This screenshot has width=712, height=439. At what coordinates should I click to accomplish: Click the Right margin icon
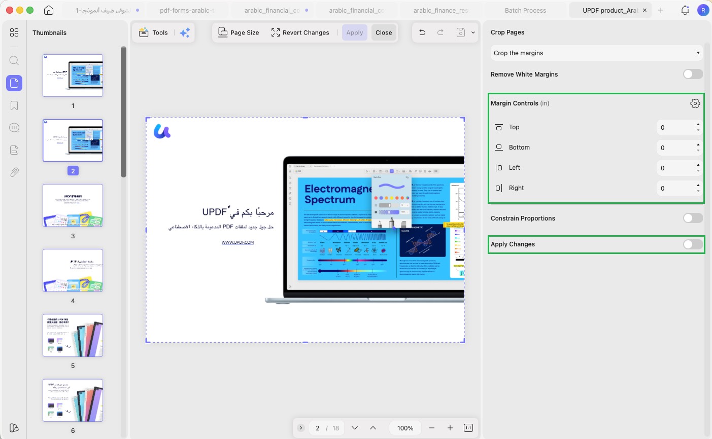(499, 188)
